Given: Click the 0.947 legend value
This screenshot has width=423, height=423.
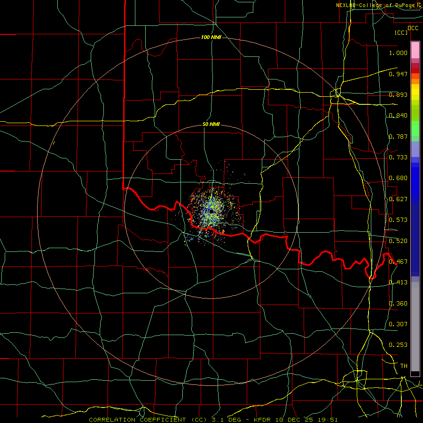Looking at the screenshot, I should (x=398, y=74).
